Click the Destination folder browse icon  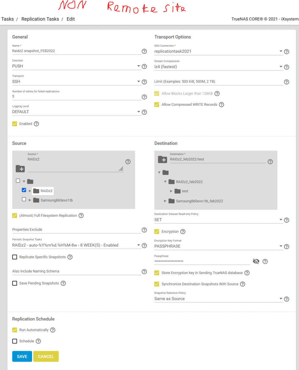(x=162, y=159)
